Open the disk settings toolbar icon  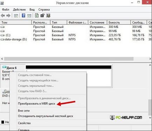(x=42, y=15)
